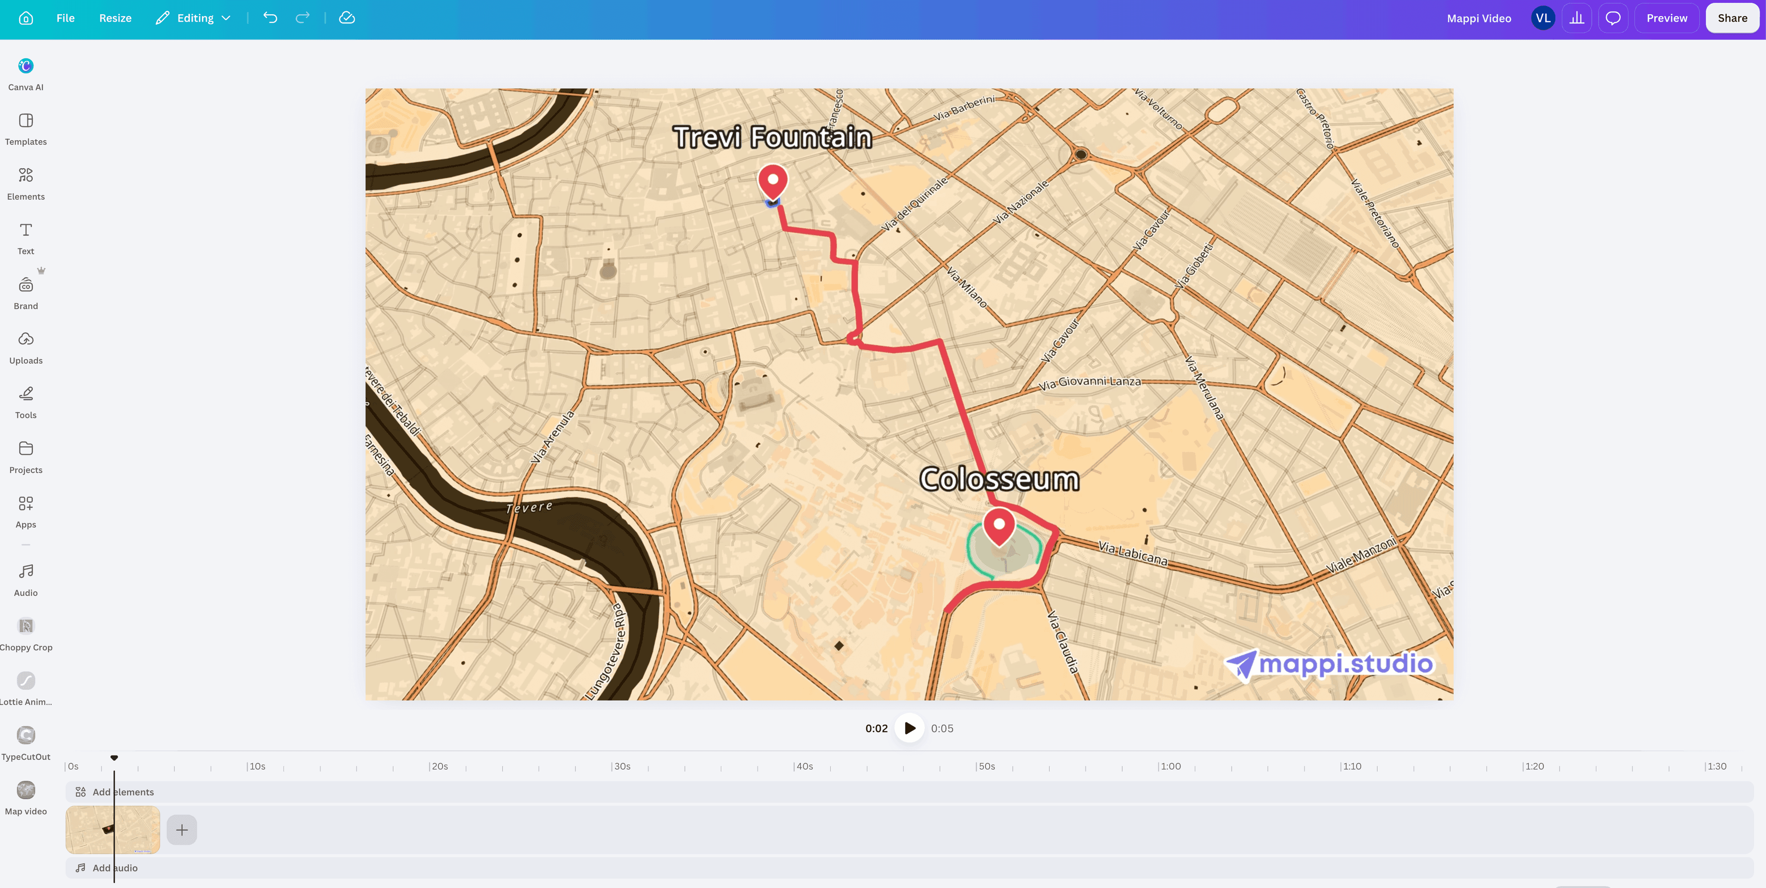This screenshot has width=1766, height=888.
Task: Click the Preview button
Action: (1667, 18)
